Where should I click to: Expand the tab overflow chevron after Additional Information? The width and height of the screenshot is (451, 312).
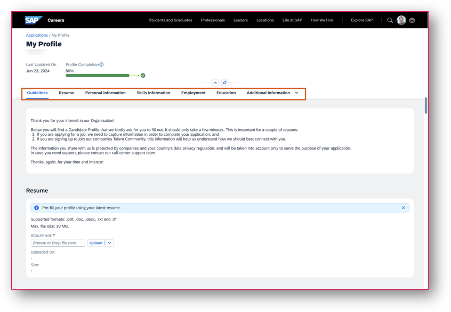(x=296, y=93)
